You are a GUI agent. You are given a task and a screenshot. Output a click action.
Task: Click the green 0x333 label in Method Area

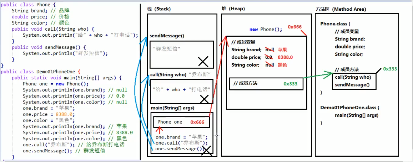coord(390,69)
